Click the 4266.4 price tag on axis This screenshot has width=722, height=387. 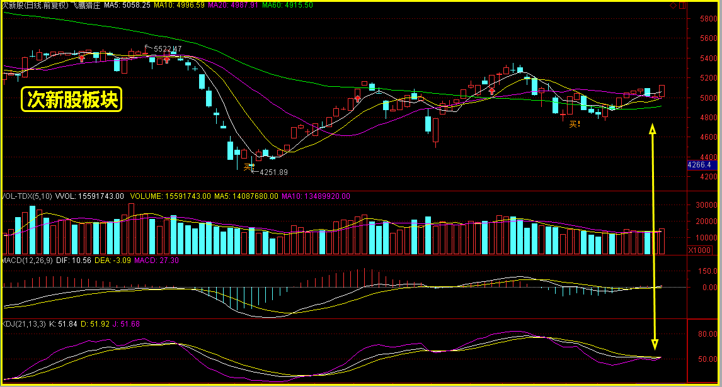pyautogui.click(x=701, y=165)
